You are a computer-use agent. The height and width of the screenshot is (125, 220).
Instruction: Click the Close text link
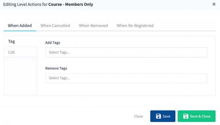139,116
